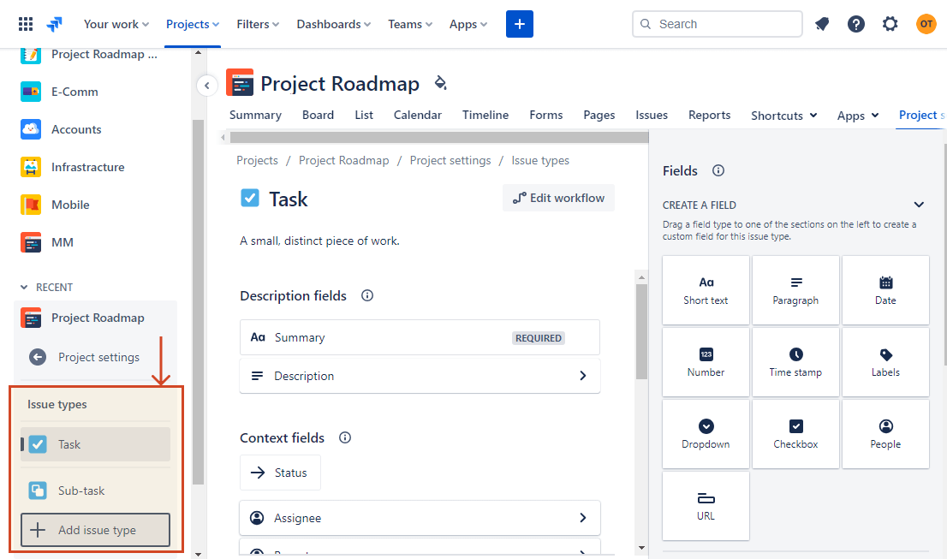Switch to the Board tab
Viewport: 947px width, 559px height.
click(318, 115)
